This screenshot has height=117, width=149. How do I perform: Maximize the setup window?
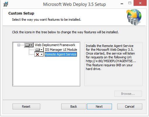130,3
